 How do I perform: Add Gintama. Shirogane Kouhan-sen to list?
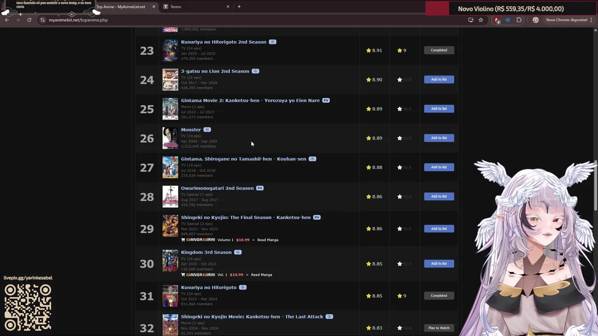(x=439, y=167)
